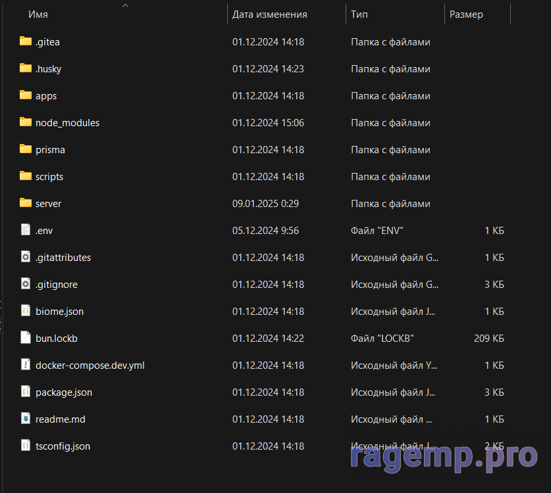Click the .gitignore gear file icon
Image resolution: width=551 pixels, height=493 pixels.
coord(26,284)
